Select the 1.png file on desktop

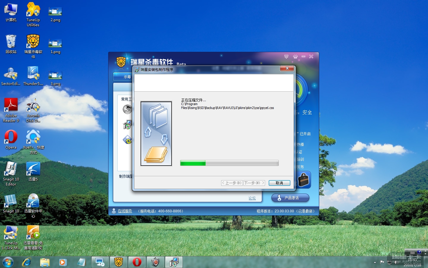click(55, 46)
